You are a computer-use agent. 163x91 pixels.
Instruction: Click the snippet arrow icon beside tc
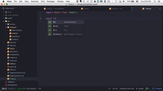click(50, 22)
